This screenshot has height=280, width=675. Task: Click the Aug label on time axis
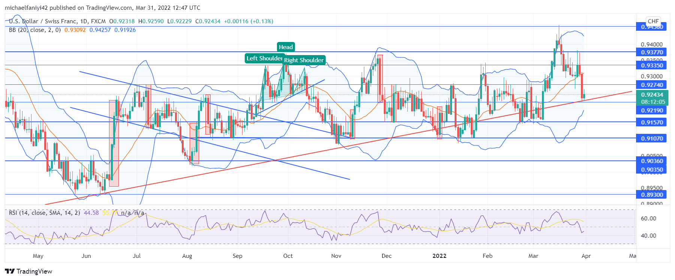pos(187,256)
